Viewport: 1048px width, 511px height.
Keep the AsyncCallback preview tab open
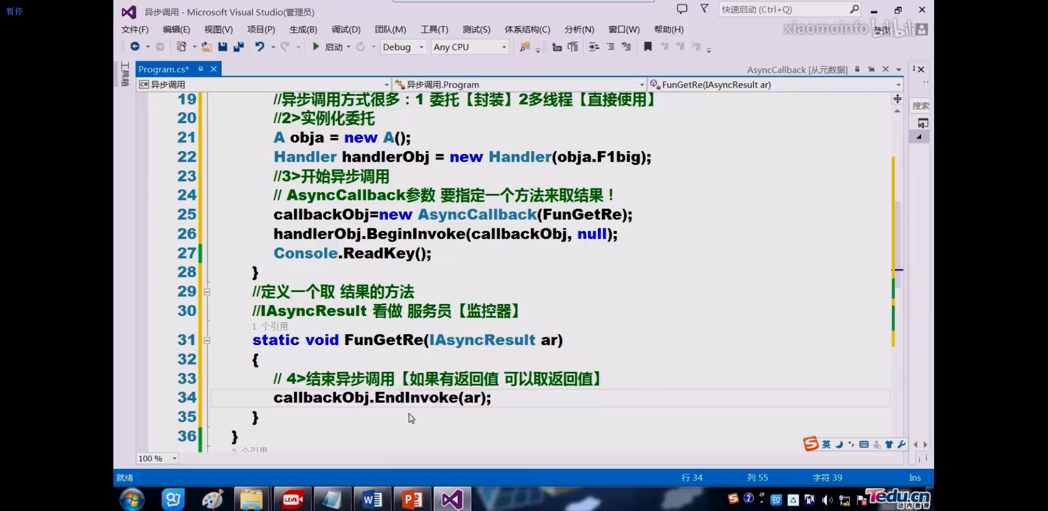[871, 69]
